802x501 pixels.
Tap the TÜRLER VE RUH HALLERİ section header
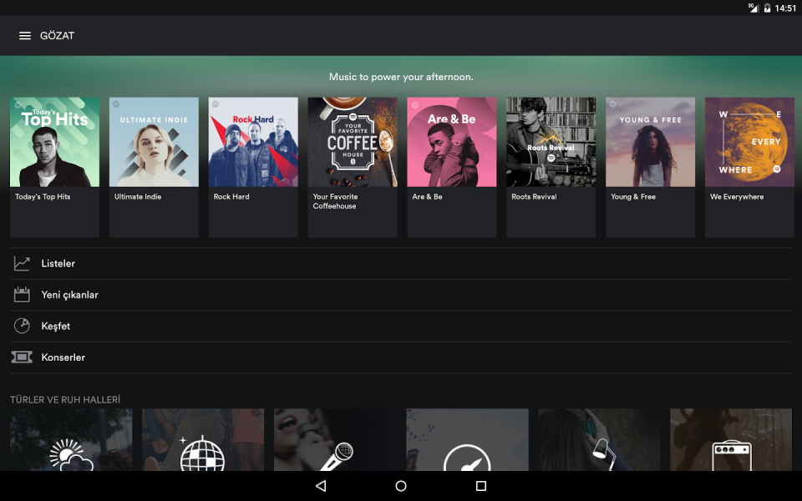click(65, 400)
